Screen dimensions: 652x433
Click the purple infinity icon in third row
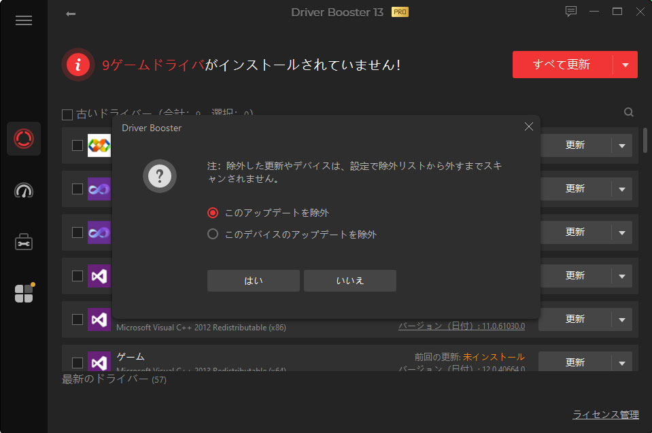(x=99, y=232)
